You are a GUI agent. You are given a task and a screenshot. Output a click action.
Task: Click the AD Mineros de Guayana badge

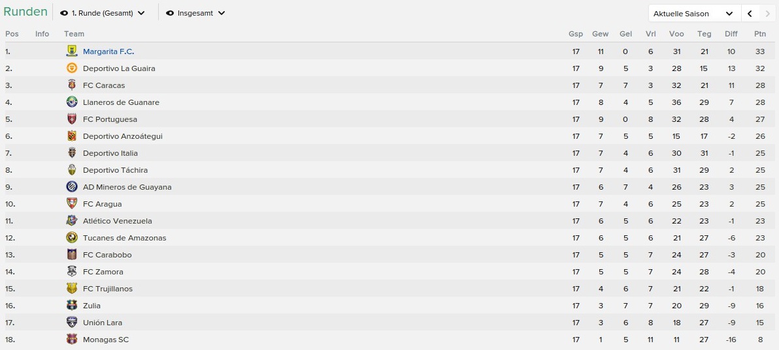[72, 187]
